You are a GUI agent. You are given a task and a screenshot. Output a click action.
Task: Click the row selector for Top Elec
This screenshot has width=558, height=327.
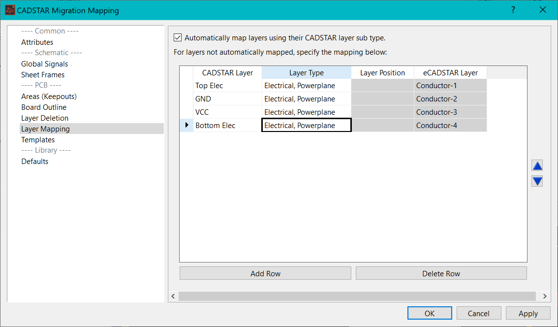(186, 86)
